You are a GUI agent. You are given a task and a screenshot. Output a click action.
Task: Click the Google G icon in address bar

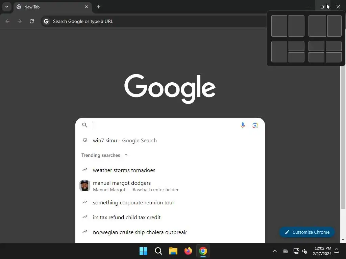46,21
